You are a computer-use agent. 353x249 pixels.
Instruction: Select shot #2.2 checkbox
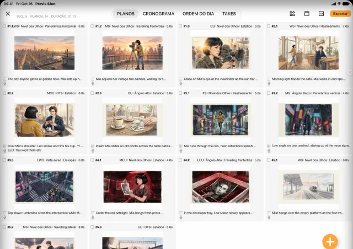tap(4, 93)
